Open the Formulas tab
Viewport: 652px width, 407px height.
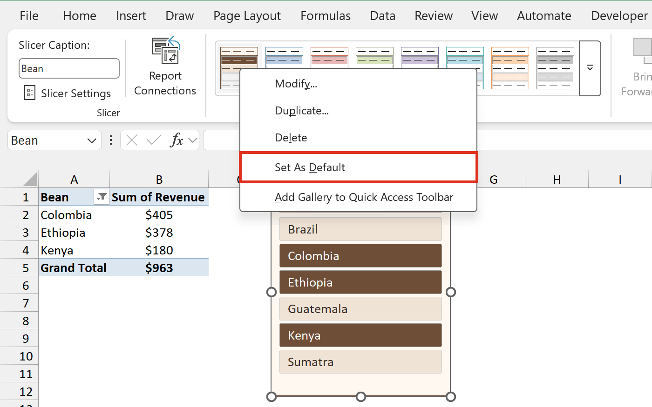[326, 16]
